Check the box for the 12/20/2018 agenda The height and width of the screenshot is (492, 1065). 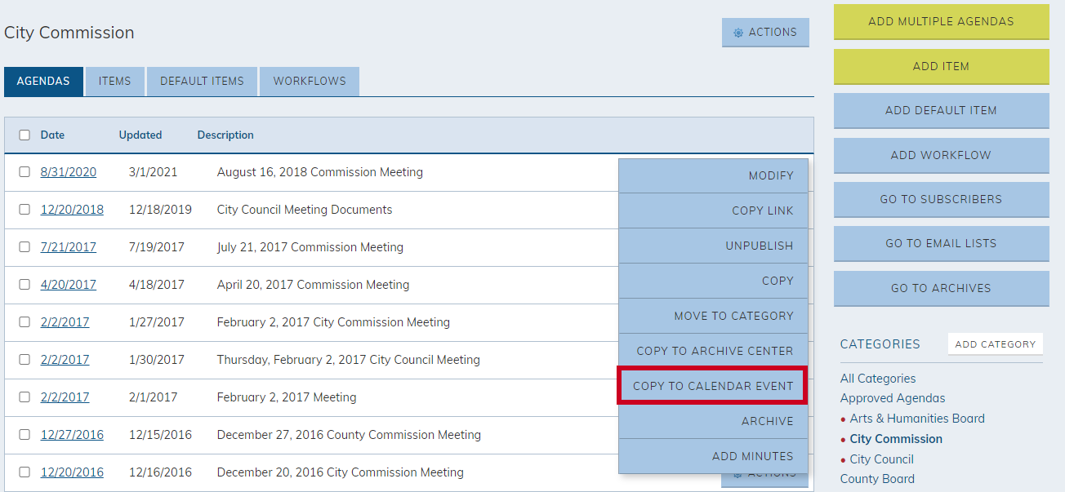25,210
